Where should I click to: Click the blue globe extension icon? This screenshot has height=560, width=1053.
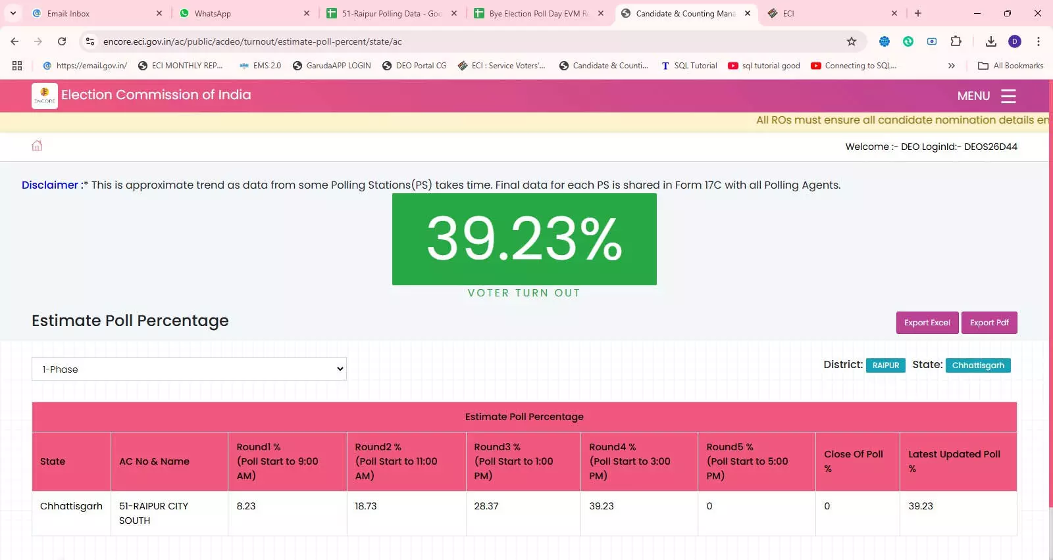[x=885, y=41]
